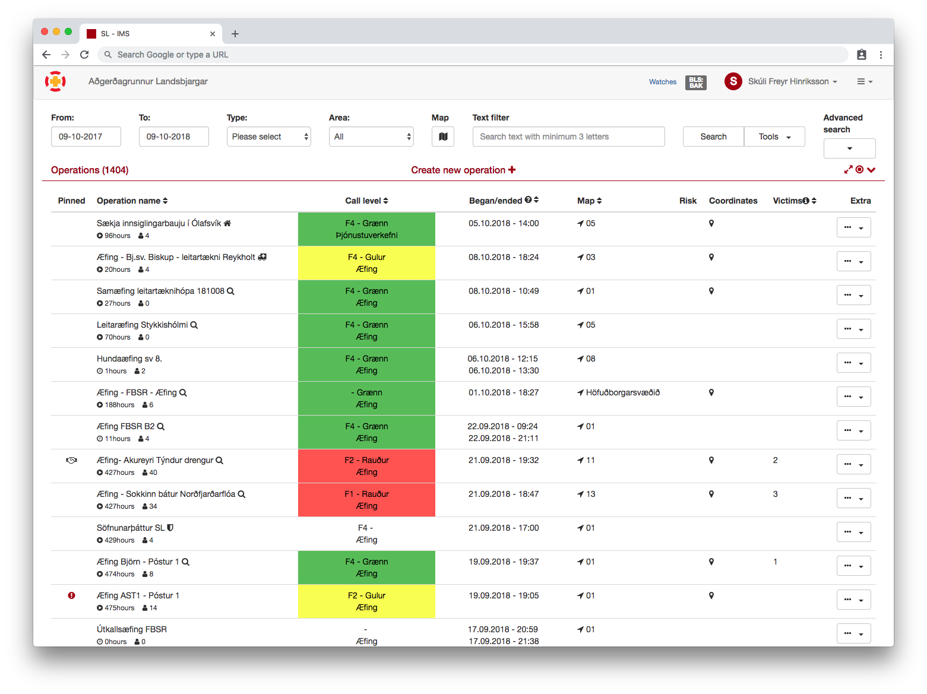Viewport: 927px width, 694px height.
Task: Click coordinates pin for Æfing Björn - Póstur 1
Action: (x=711, y=562)
